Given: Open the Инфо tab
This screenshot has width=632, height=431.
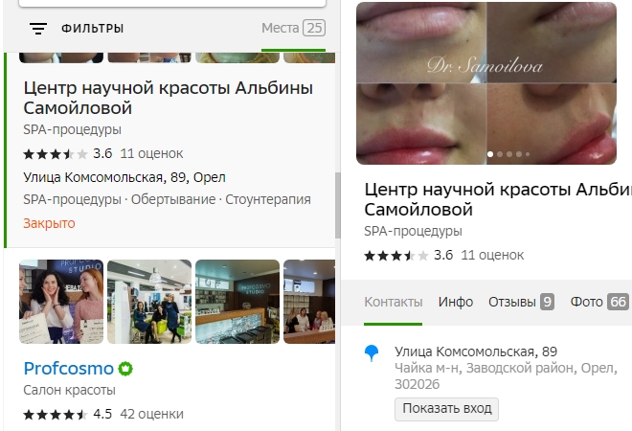Looking at the screenshot, I should coord(456,302).
